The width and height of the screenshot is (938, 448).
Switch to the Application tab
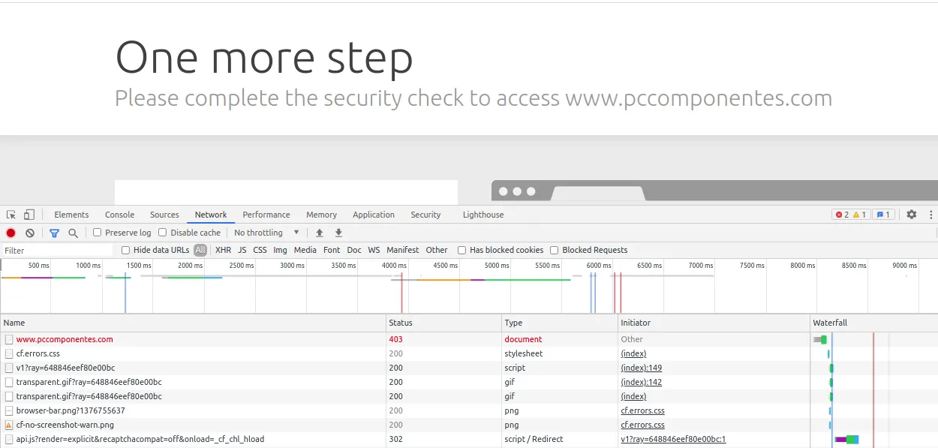[374, 215]
